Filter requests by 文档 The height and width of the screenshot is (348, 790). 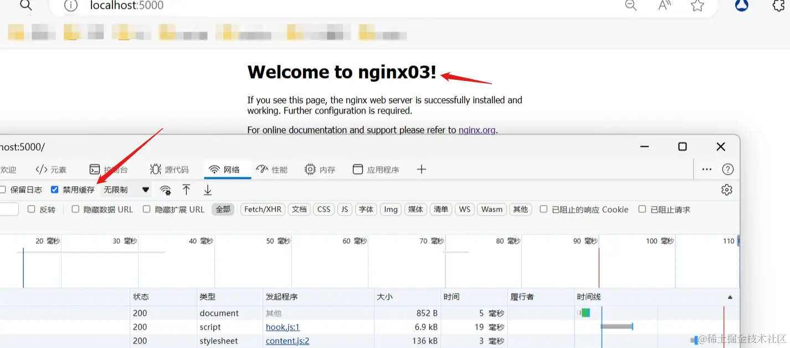[299, 209]
